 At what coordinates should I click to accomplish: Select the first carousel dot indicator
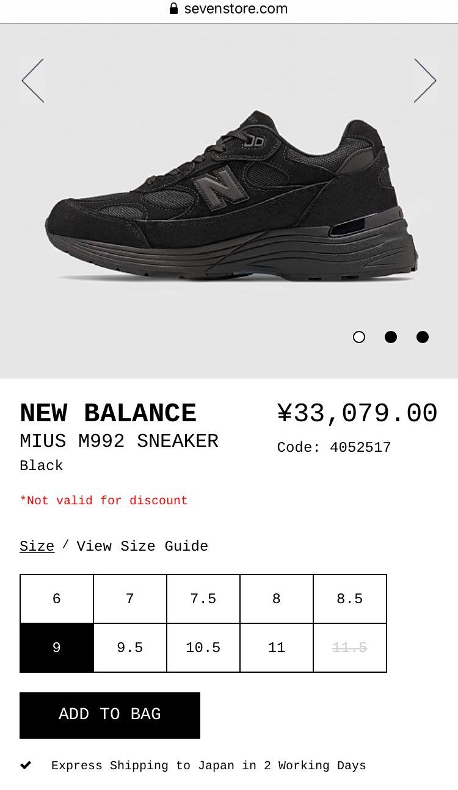pos(359,337)
